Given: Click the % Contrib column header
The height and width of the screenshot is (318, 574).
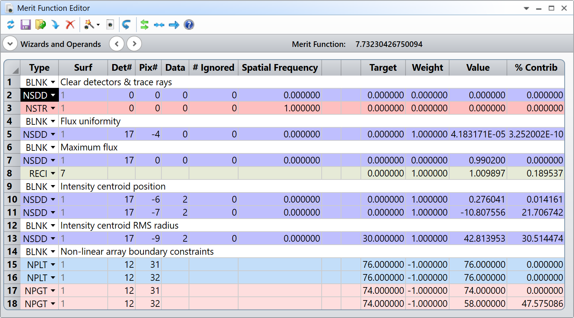Looking at the screenshot, I should (x=536, y=68).
